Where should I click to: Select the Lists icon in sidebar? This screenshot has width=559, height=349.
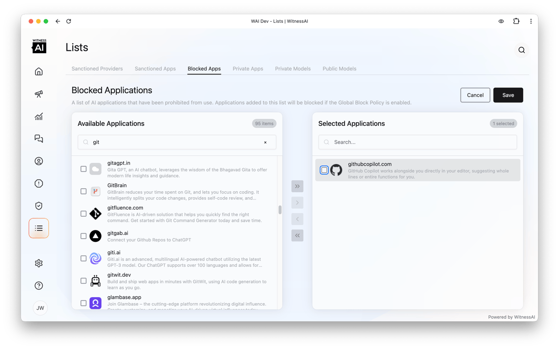pos(39,228)
